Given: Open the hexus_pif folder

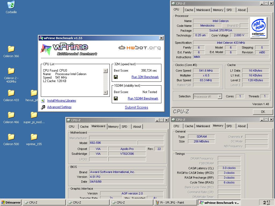Looking at the screenshot, I should [x=34, y=93].
